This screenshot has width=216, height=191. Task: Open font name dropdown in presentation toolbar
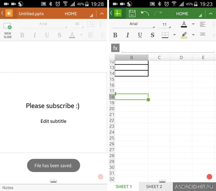pos(43,24)
